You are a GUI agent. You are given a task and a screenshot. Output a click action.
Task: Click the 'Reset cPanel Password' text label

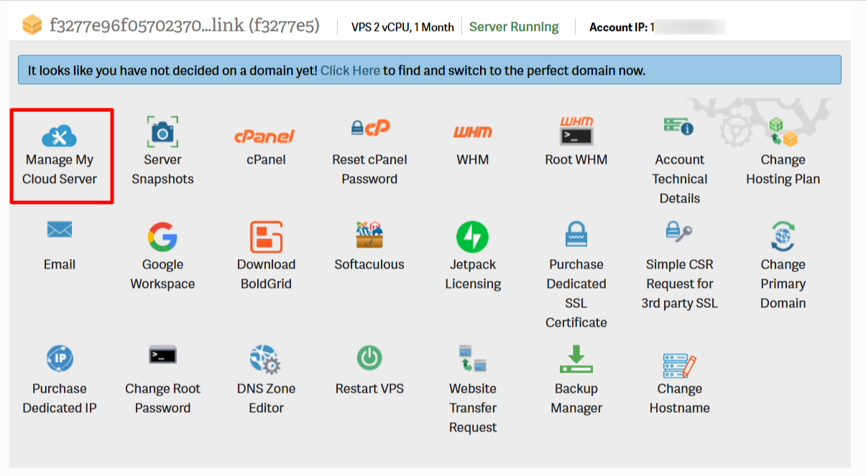[369, 169]
